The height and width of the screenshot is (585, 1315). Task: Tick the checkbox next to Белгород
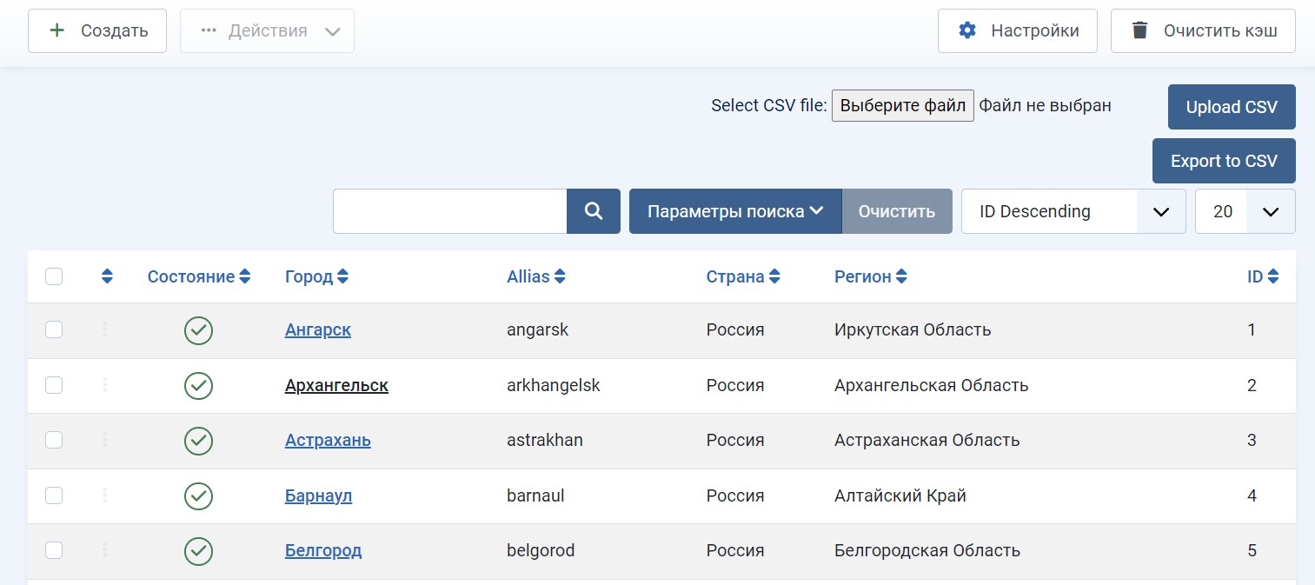[x=54, y=550]
